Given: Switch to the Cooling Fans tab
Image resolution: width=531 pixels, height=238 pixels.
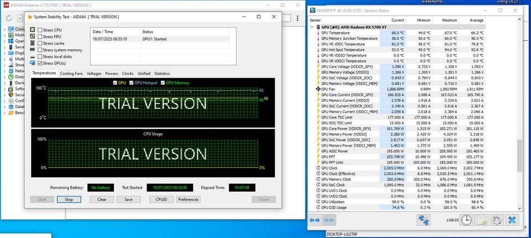Looking at the screenshot, I should (x=71, y=73).
